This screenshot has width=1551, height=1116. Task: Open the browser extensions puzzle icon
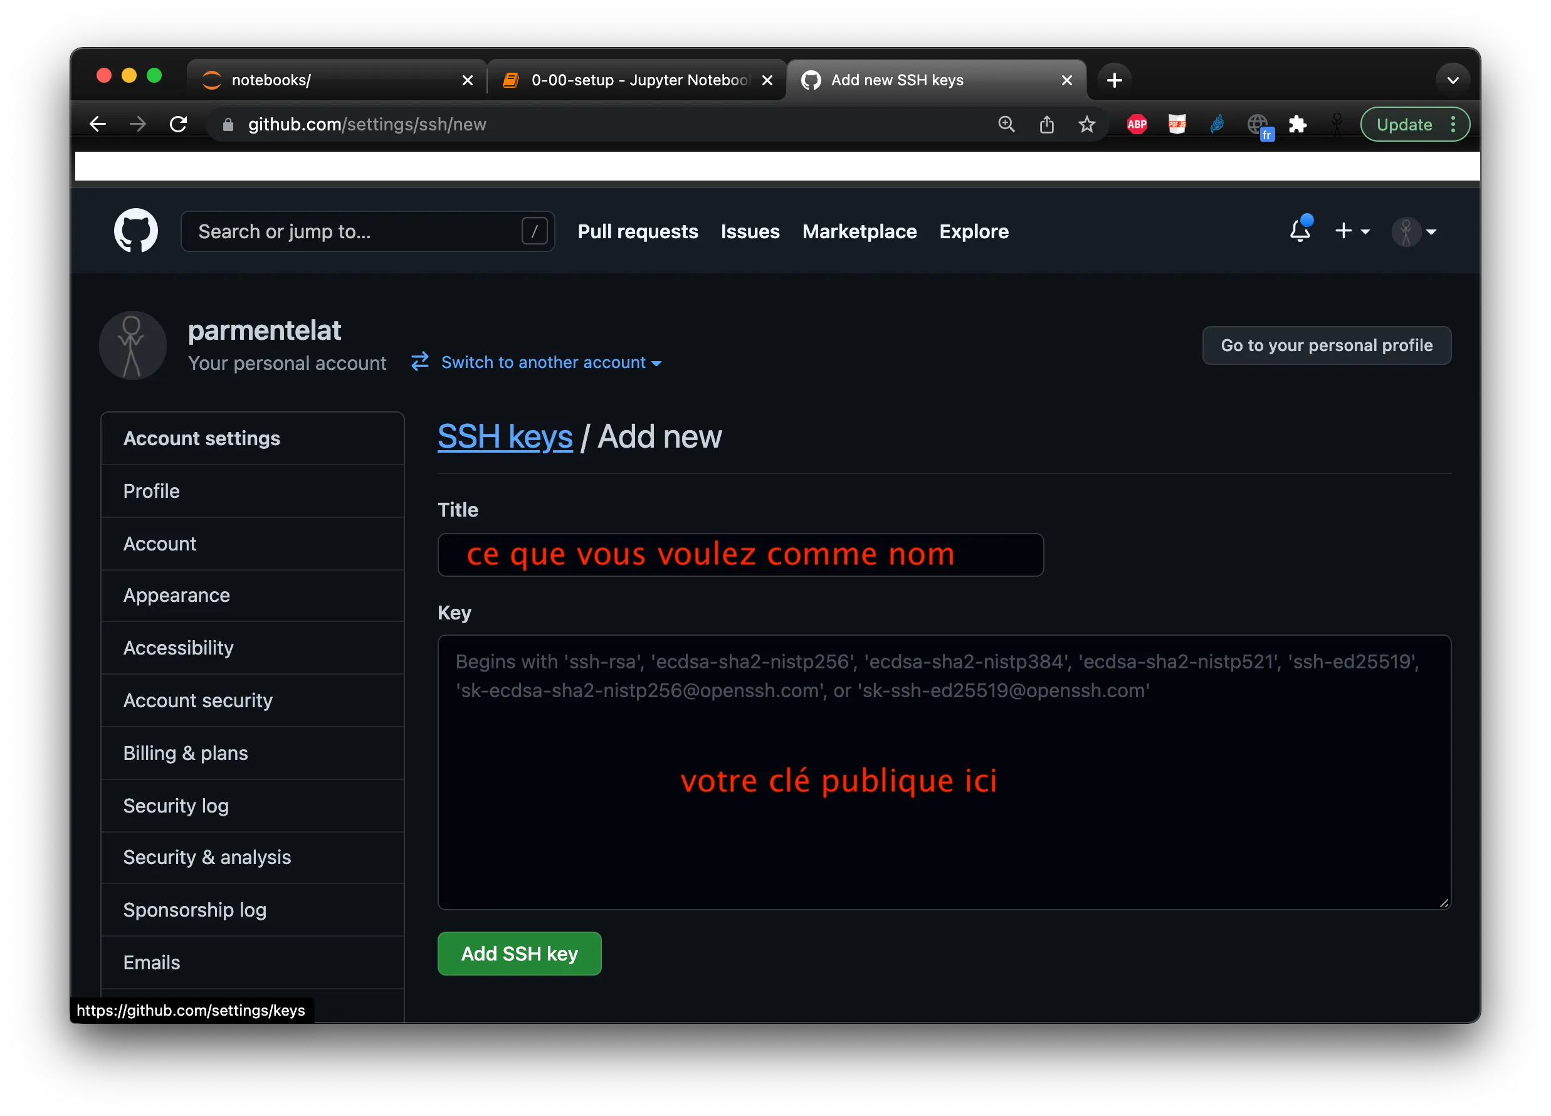(x=1296, y=124)
